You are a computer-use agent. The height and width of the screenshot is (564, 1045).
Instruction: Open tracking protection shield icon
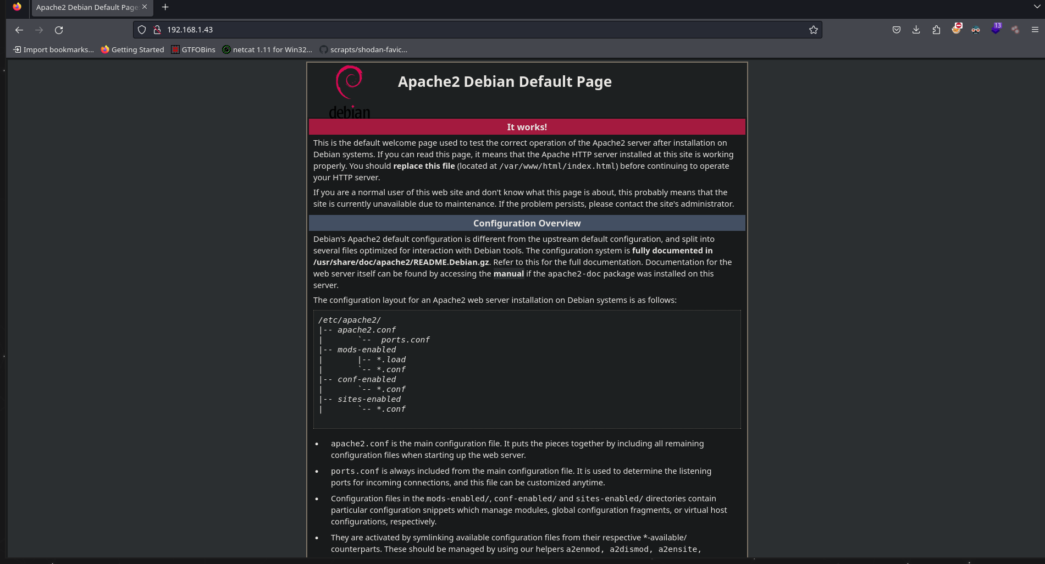tap(142, 30)
